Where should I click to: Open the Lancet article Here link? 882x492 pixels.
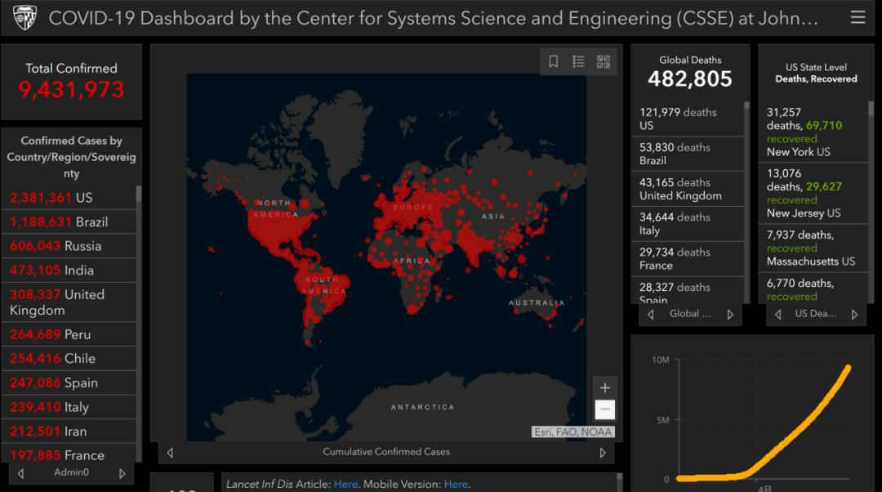click(x=345, y=484)
